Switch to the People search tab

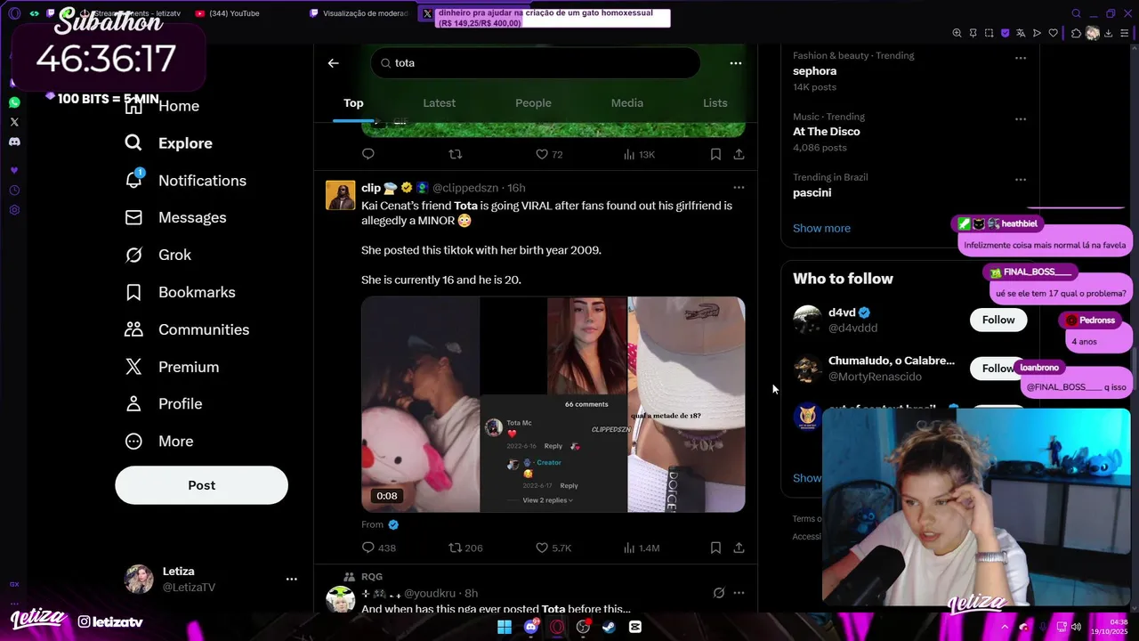[x=533, y=103]
